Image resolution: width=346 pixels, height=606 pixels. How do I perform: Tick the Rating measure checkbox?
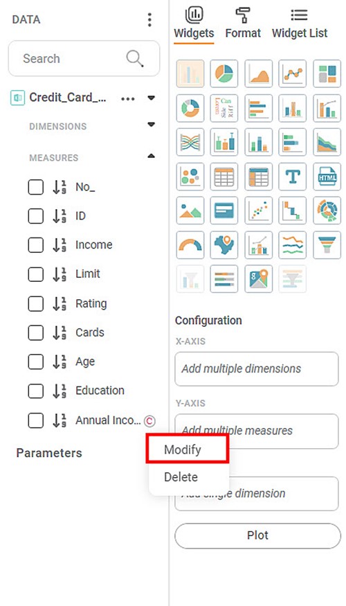point(35,304)
